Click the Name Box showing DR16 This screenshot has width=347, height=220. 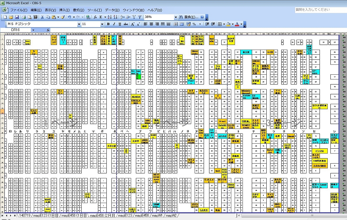[16, 30]
